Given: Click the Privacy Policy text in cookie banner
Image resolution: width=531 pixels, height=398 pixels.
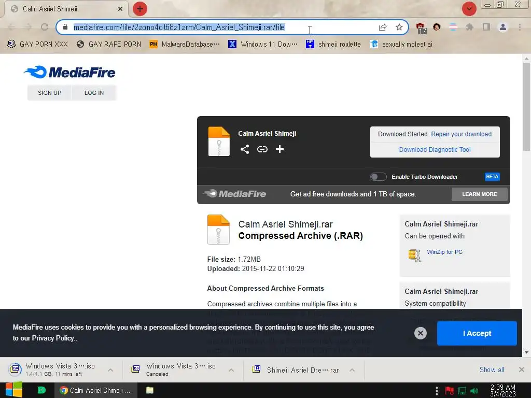Looking at the screenshot, I should (53, 338).
